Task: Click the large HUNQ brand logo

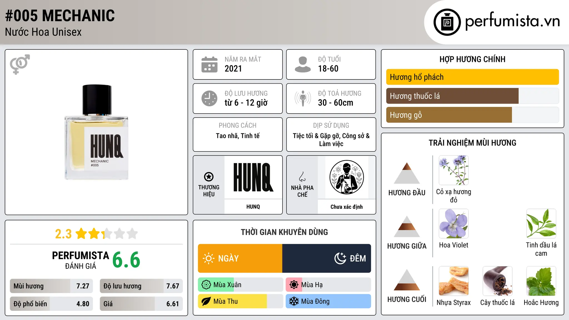Action: click(x=253, y=177)
